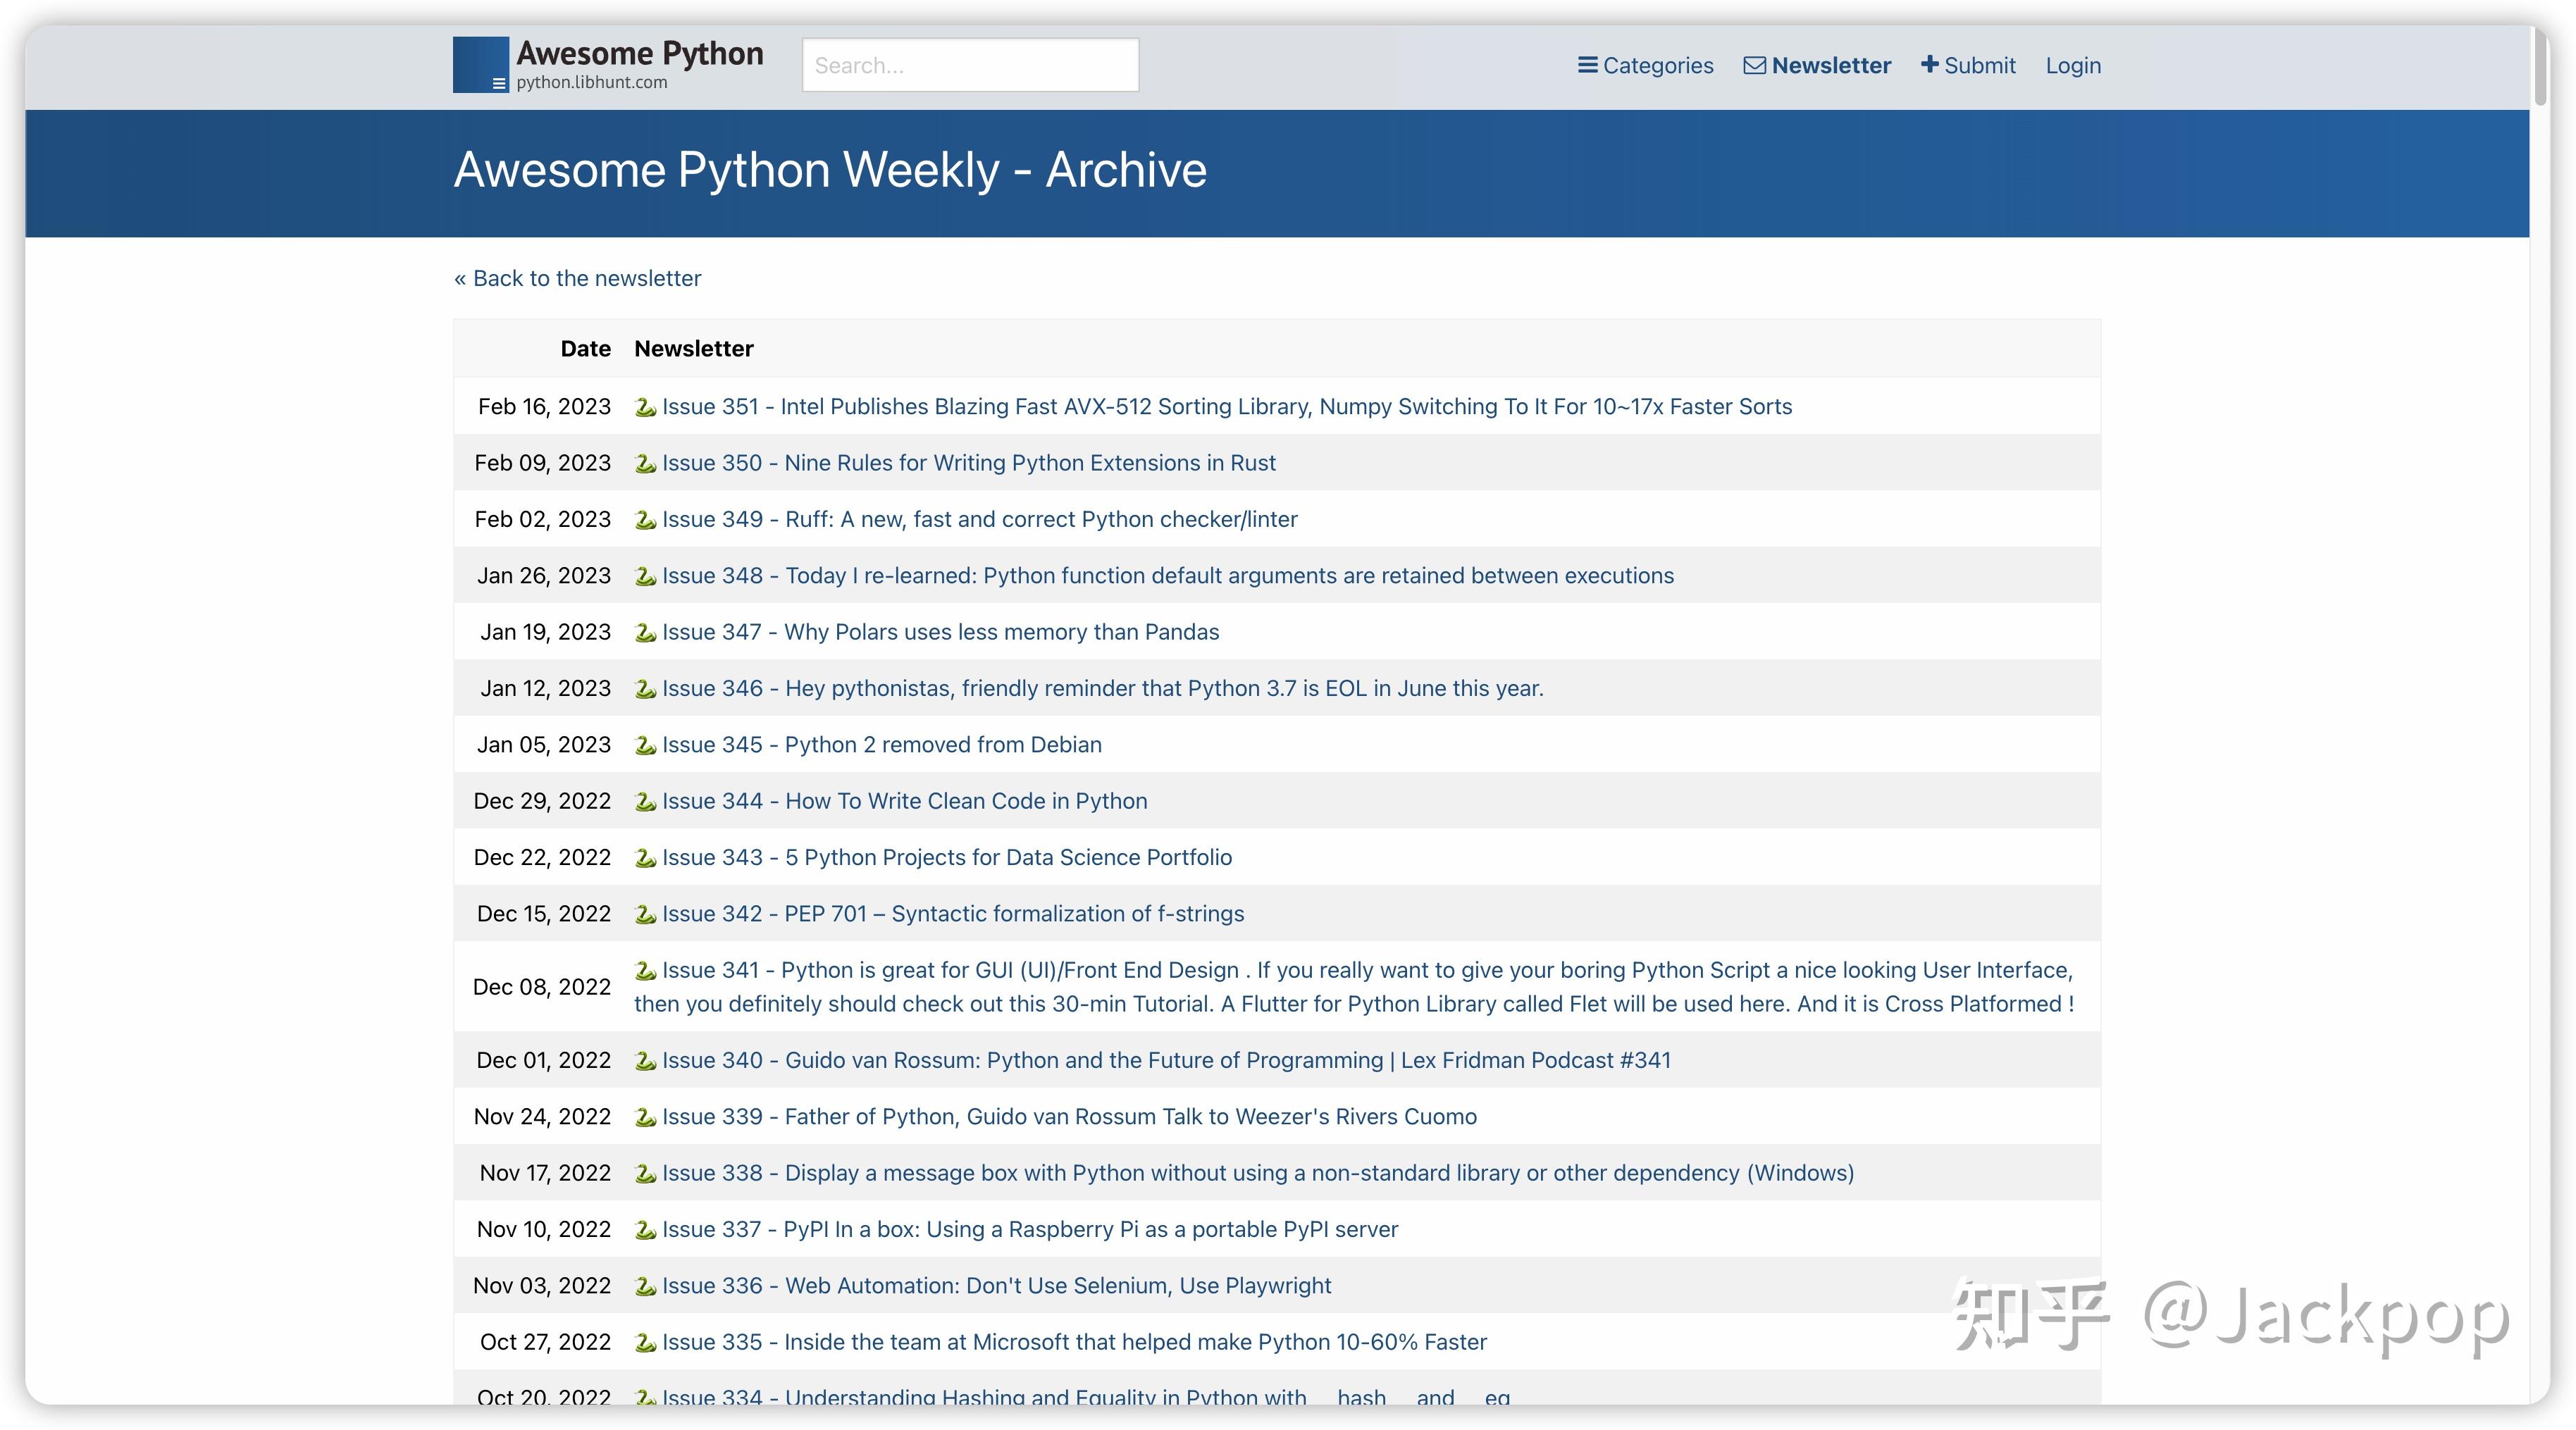The image size is (2576, 1430).
Task: Click the snake icon beside Issue 336
Action: [x=645, y=1286]
